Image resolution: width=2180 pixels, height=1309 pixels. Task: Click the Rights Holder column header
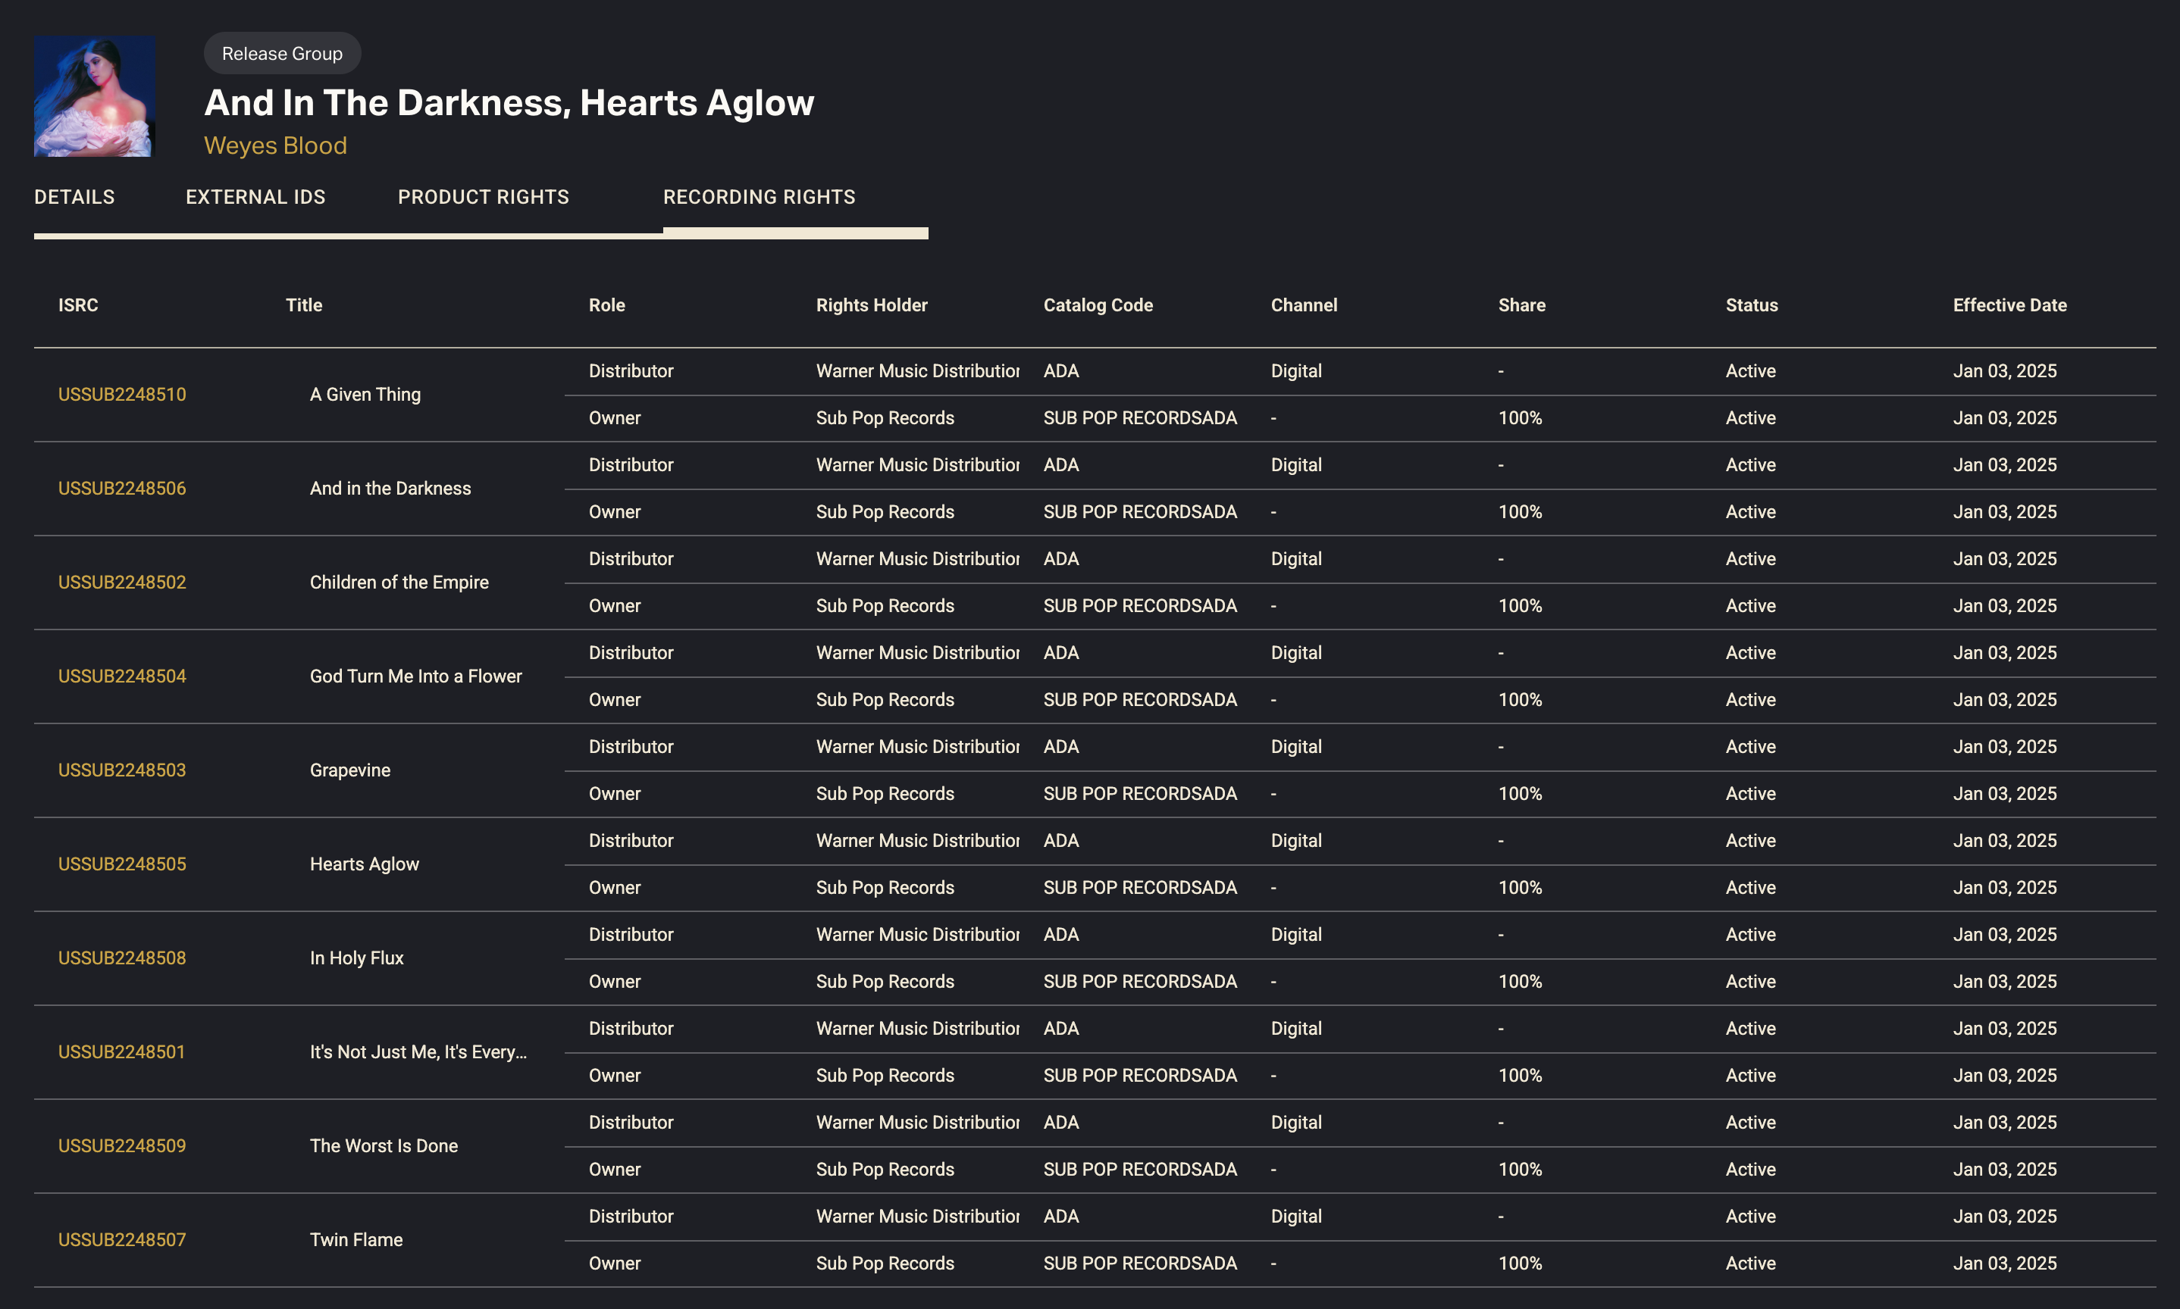(x=871, y=305)
